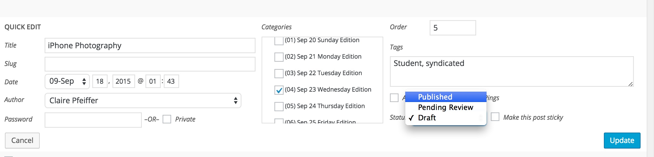Uncheck Sep 23 Wednesday Edition category
654x157 pixels.
coord(279,90)
